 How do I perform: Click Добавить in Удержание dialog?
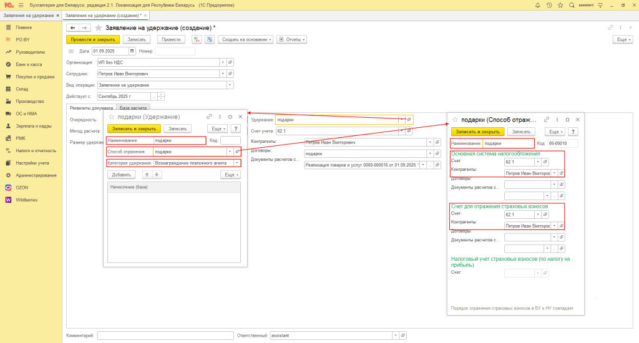click(x=122, y=175)
